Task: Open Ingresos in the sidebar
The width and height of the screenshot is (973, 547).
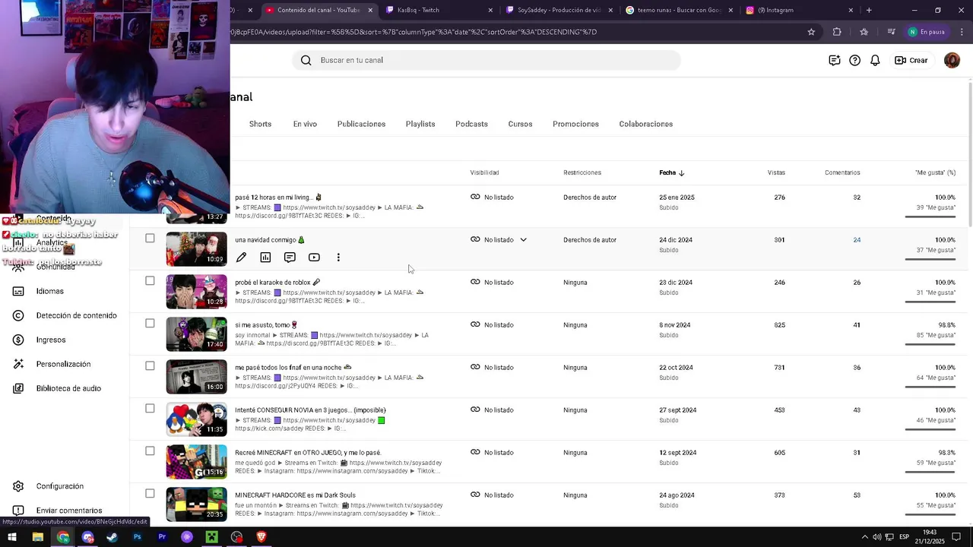Action: coord(51,340)
